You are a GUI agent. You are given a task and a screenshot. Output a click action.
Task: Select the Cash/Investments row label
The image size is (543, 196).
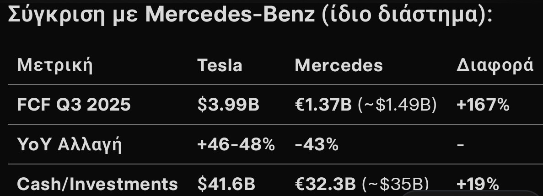click(x=97, y=184)
